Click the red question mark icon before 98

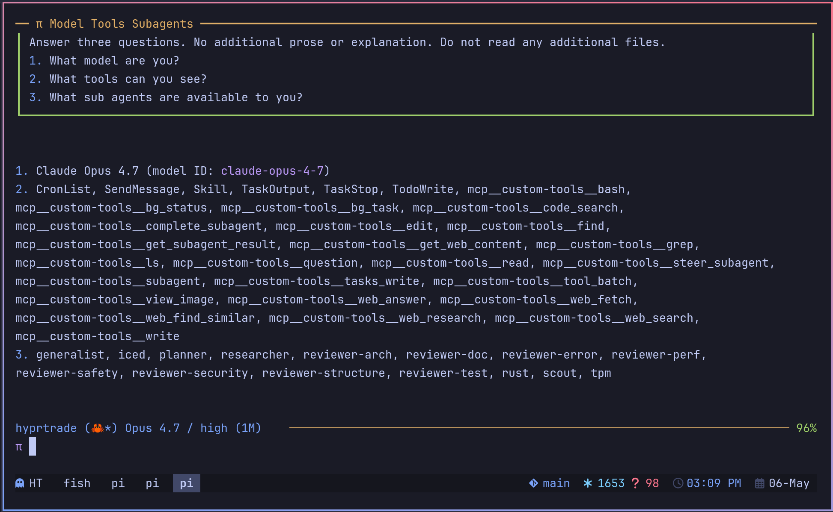click(635, 483)
